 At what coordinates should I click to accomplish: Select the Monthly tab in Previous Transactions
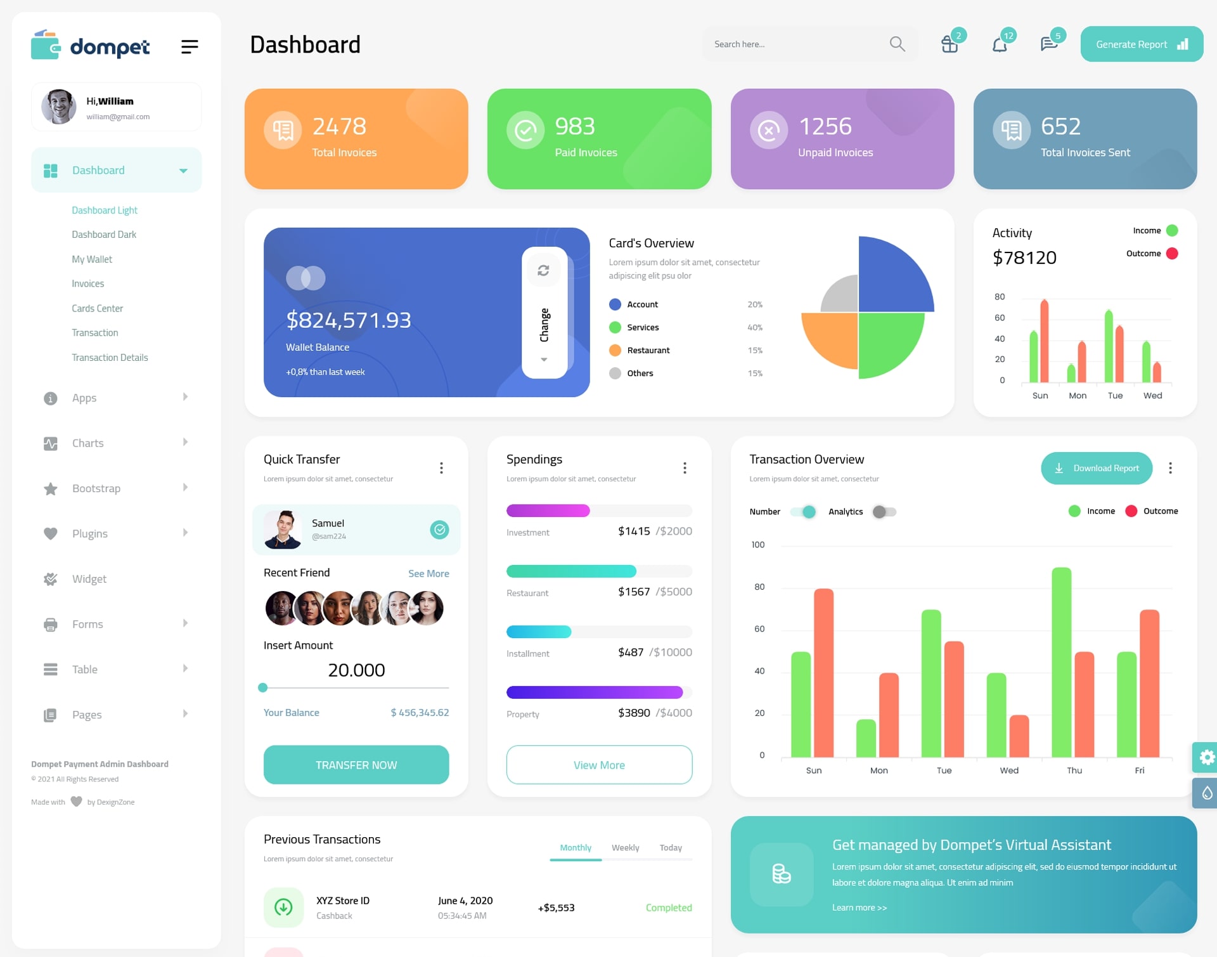(575, 847)
